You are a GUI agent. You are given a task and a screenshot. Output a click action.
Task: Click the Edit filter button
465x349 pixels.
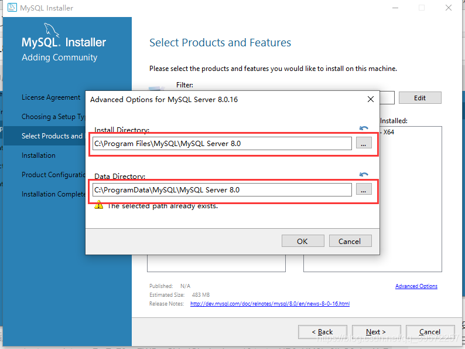pos(420,98)
